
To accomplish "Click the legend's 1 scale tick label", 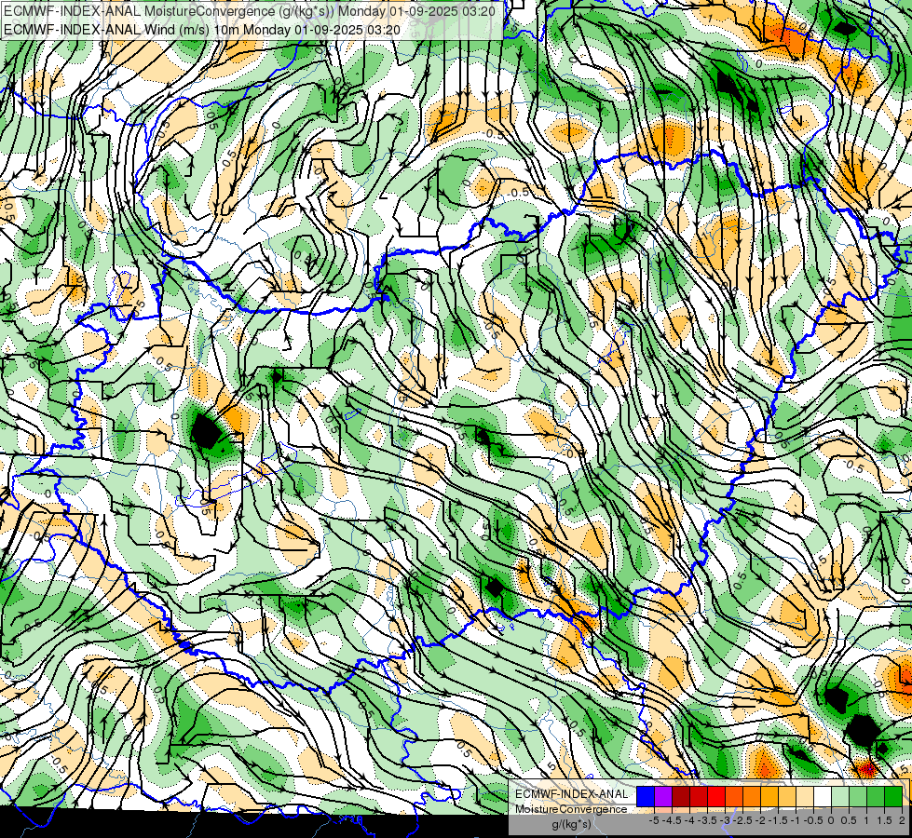I will [x=866, y=820].
